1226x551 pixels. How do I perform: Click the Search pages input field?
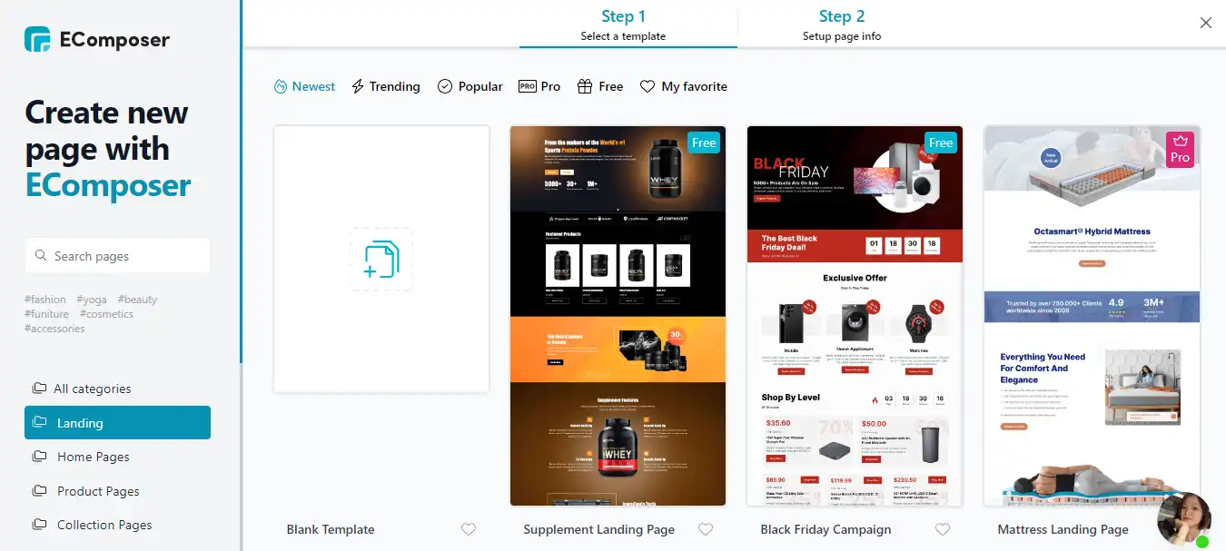pyautogui.click(x=117, y=256)
